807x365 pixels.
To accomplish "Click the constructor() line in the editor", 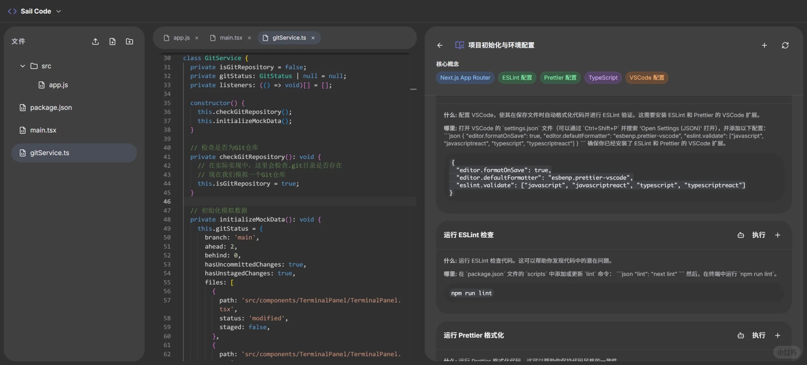I will tap(217, 103).
